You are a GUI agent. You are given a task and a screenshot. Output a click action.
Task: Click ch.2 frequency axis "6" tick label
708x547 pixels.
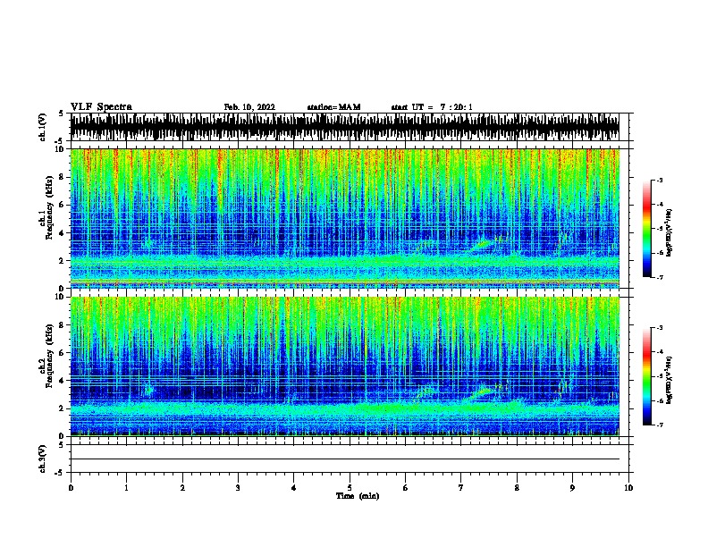pos(61,353)
